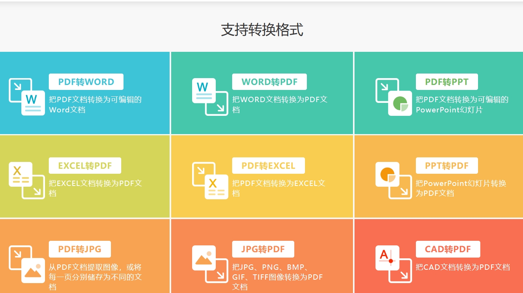Open the PDF转WORD converter
The height and width of the screenshot is (293, 523).
click(x=86, y=82)
